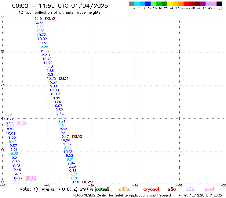Click the NOAA/NESDIS Center attribution text
The width and height of the screenshot is (226, 198).
tap(123, 196)
